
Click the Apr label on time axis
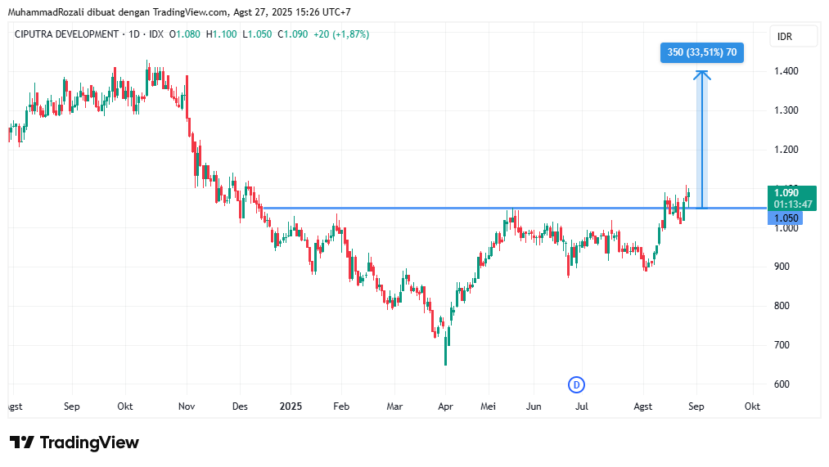pyautogui.click(x=446, y=406)
